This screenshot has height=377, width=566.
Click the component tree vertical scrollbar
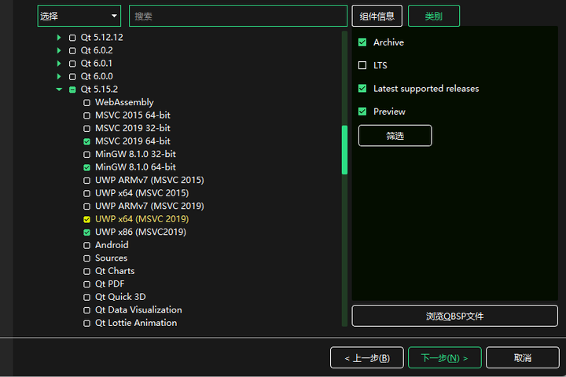pos(344,149)
